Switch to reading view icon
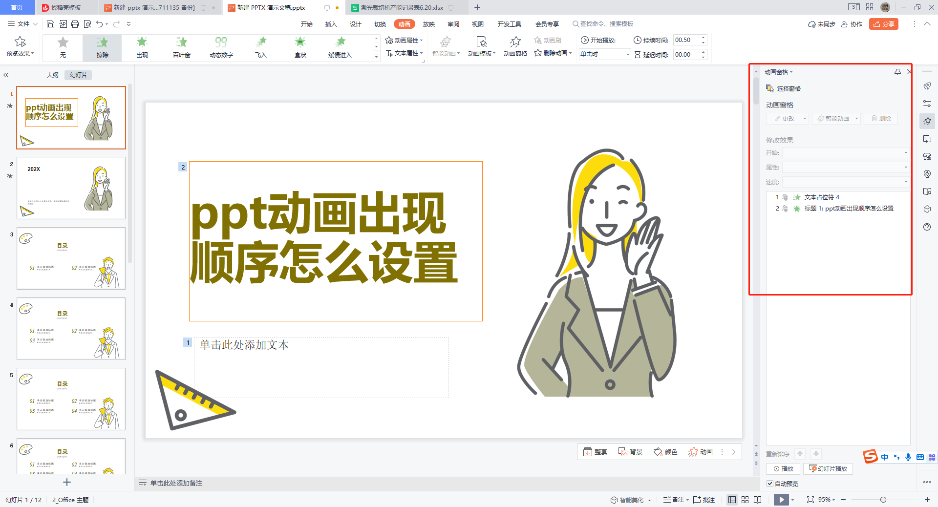The height and width of the screenshot is (507, 938). point(758,500)
